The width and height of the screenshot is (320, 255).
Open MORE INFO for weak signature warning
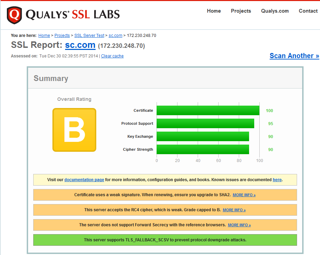[x=244, y=195]
